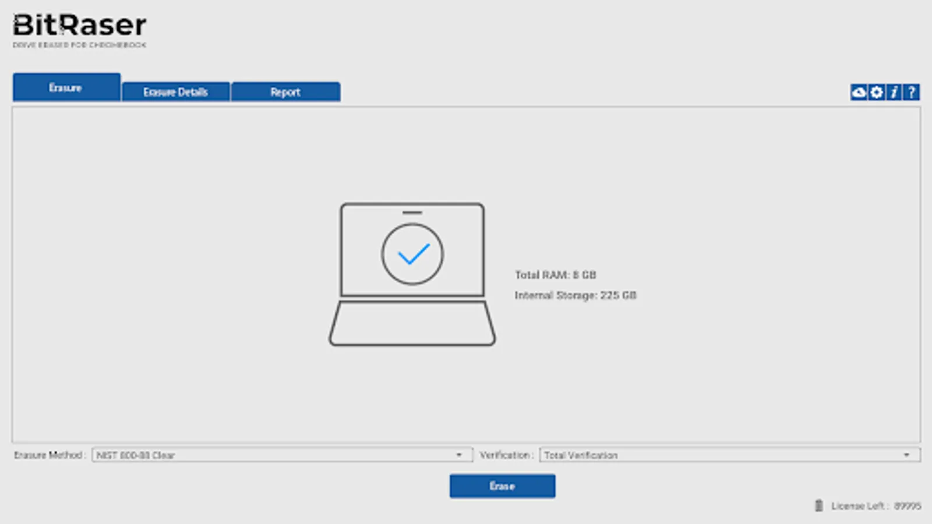The width and height of the screenshot is (932, 524).
Task: Click the help question mark icon
Action: click(x=910, y=92)
